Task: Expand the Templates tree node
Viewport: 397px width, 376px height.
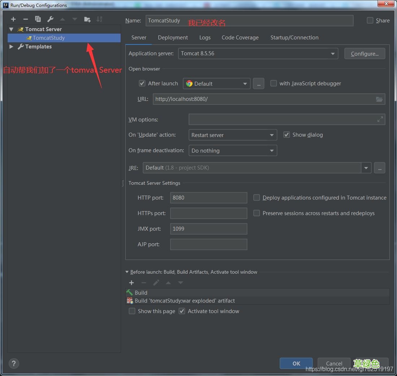Action: coord(11,47)
